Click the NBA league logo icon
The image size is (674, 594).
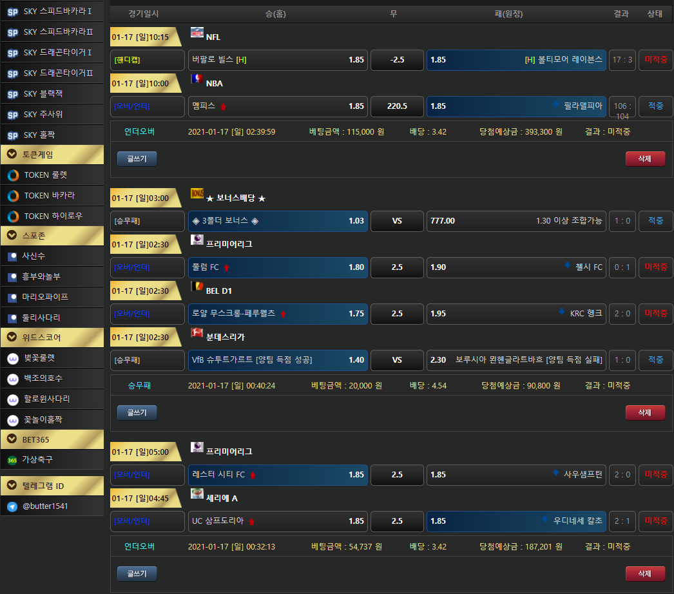197,79
